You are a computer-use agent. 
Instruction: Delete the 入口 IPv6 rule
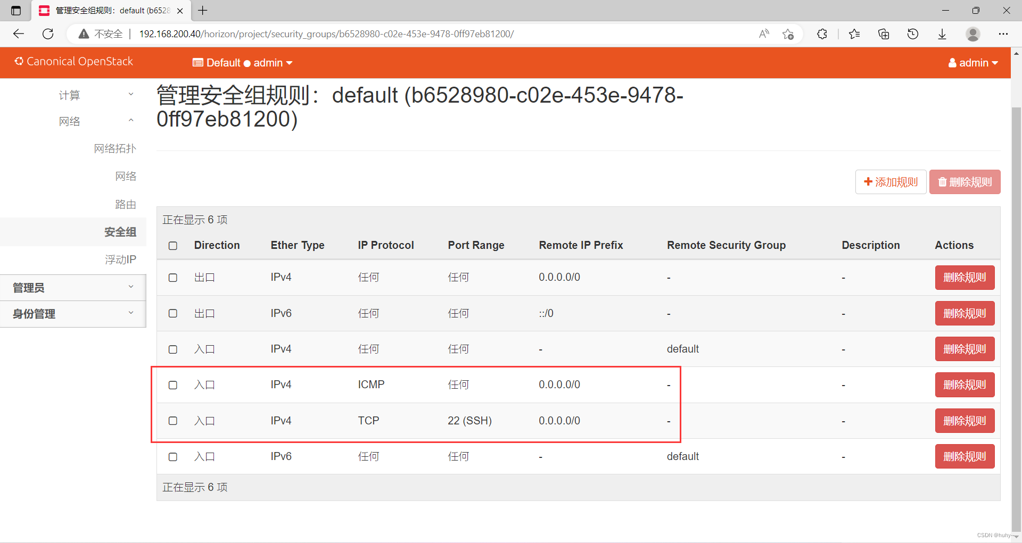tap(965, 456)
